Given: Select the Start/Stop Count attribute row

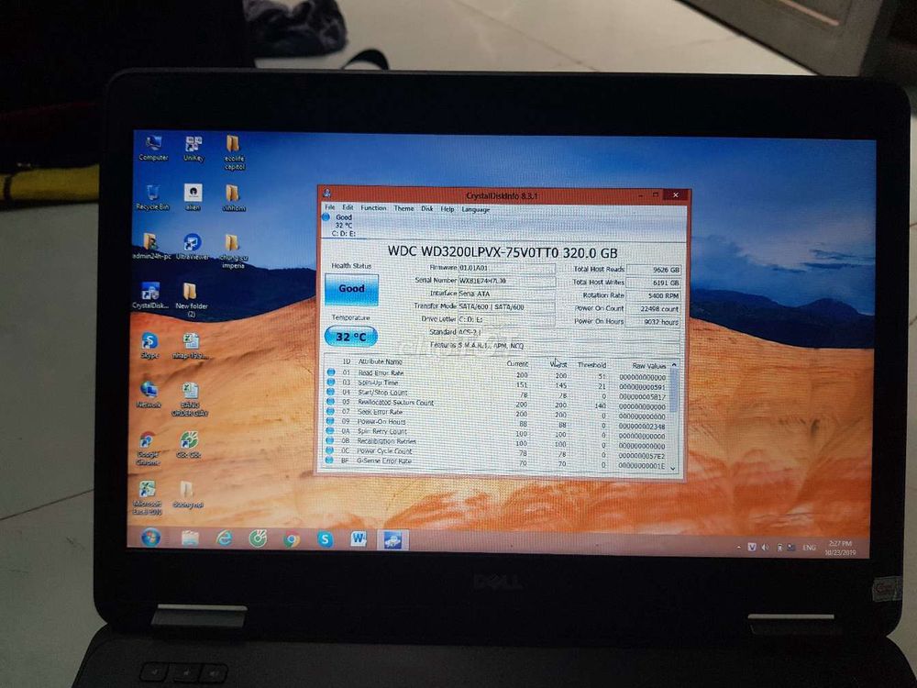Looking at the screenshot, I should [x=497, y=394].
